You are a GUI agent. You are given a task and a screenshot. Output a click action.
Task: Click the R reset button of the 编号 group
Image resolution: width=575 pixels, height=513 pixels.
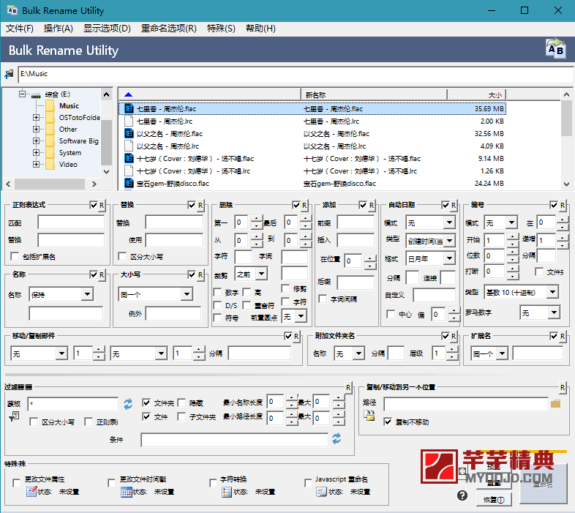click(x=563, y=205)
